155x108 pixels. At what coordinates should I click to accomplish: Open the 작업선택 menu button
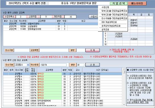pyautogui.click(x=119, y=3)
